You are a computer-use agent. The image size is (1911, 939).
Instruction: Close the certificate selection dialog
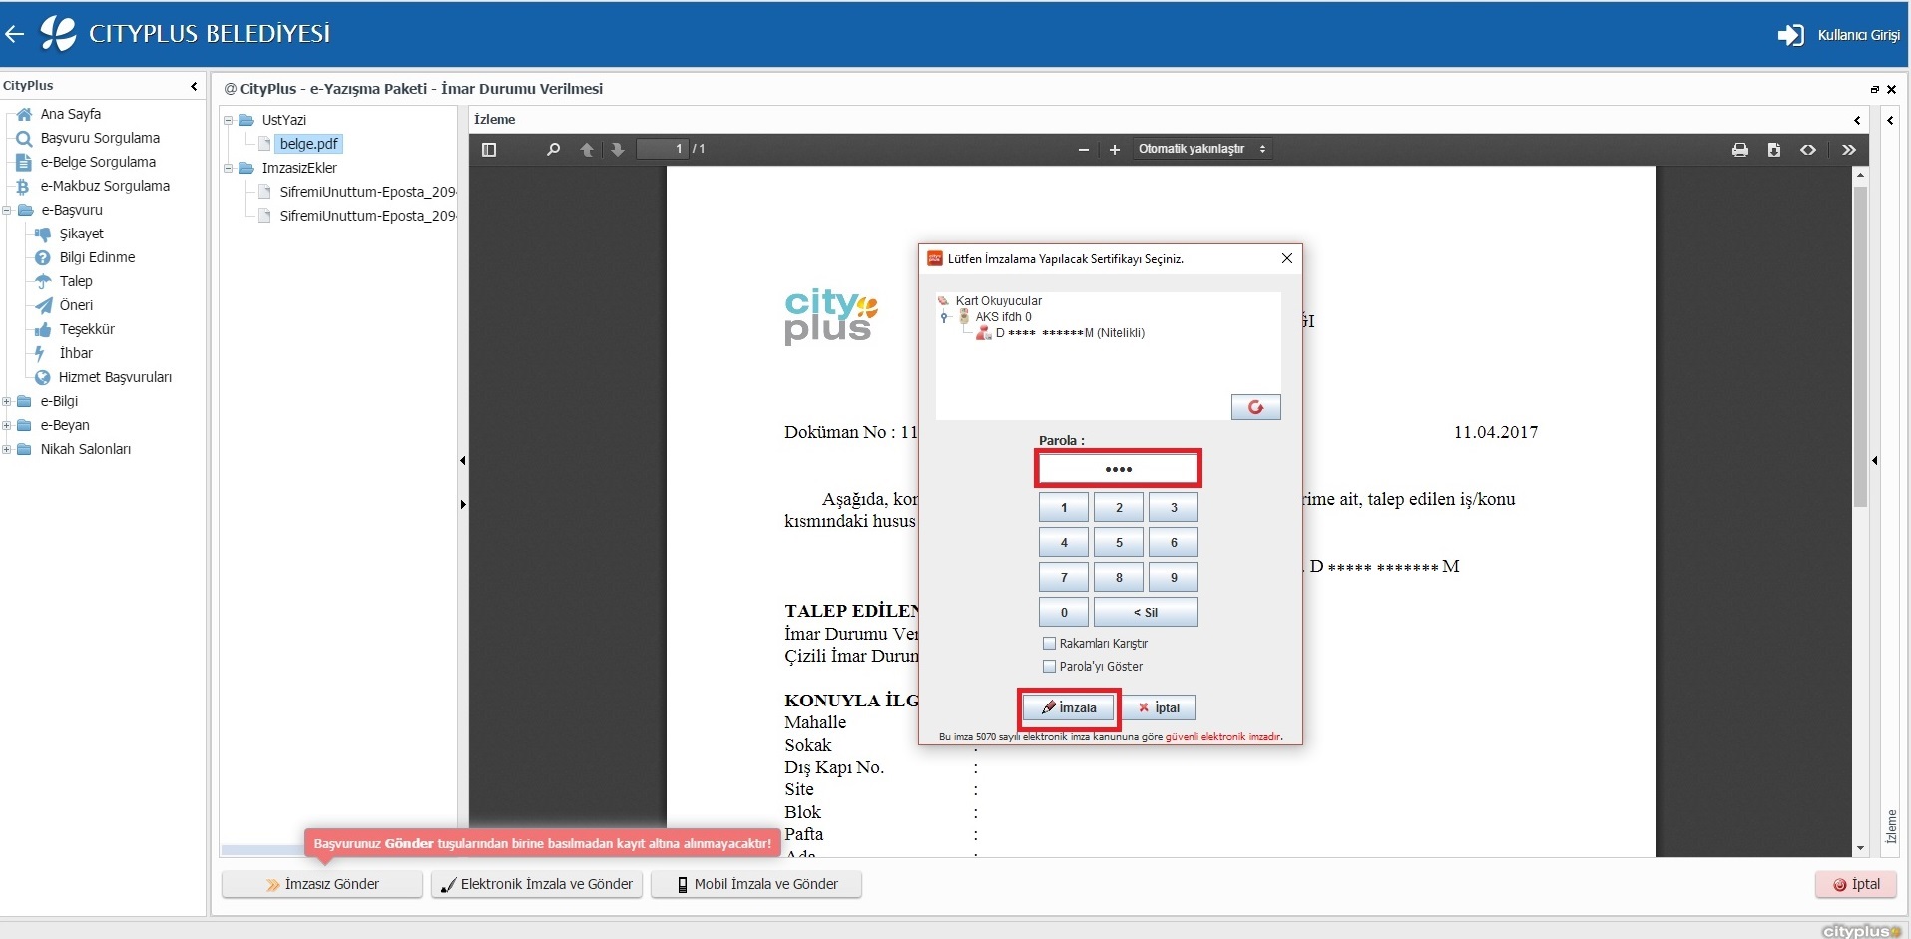[1287, 258]
